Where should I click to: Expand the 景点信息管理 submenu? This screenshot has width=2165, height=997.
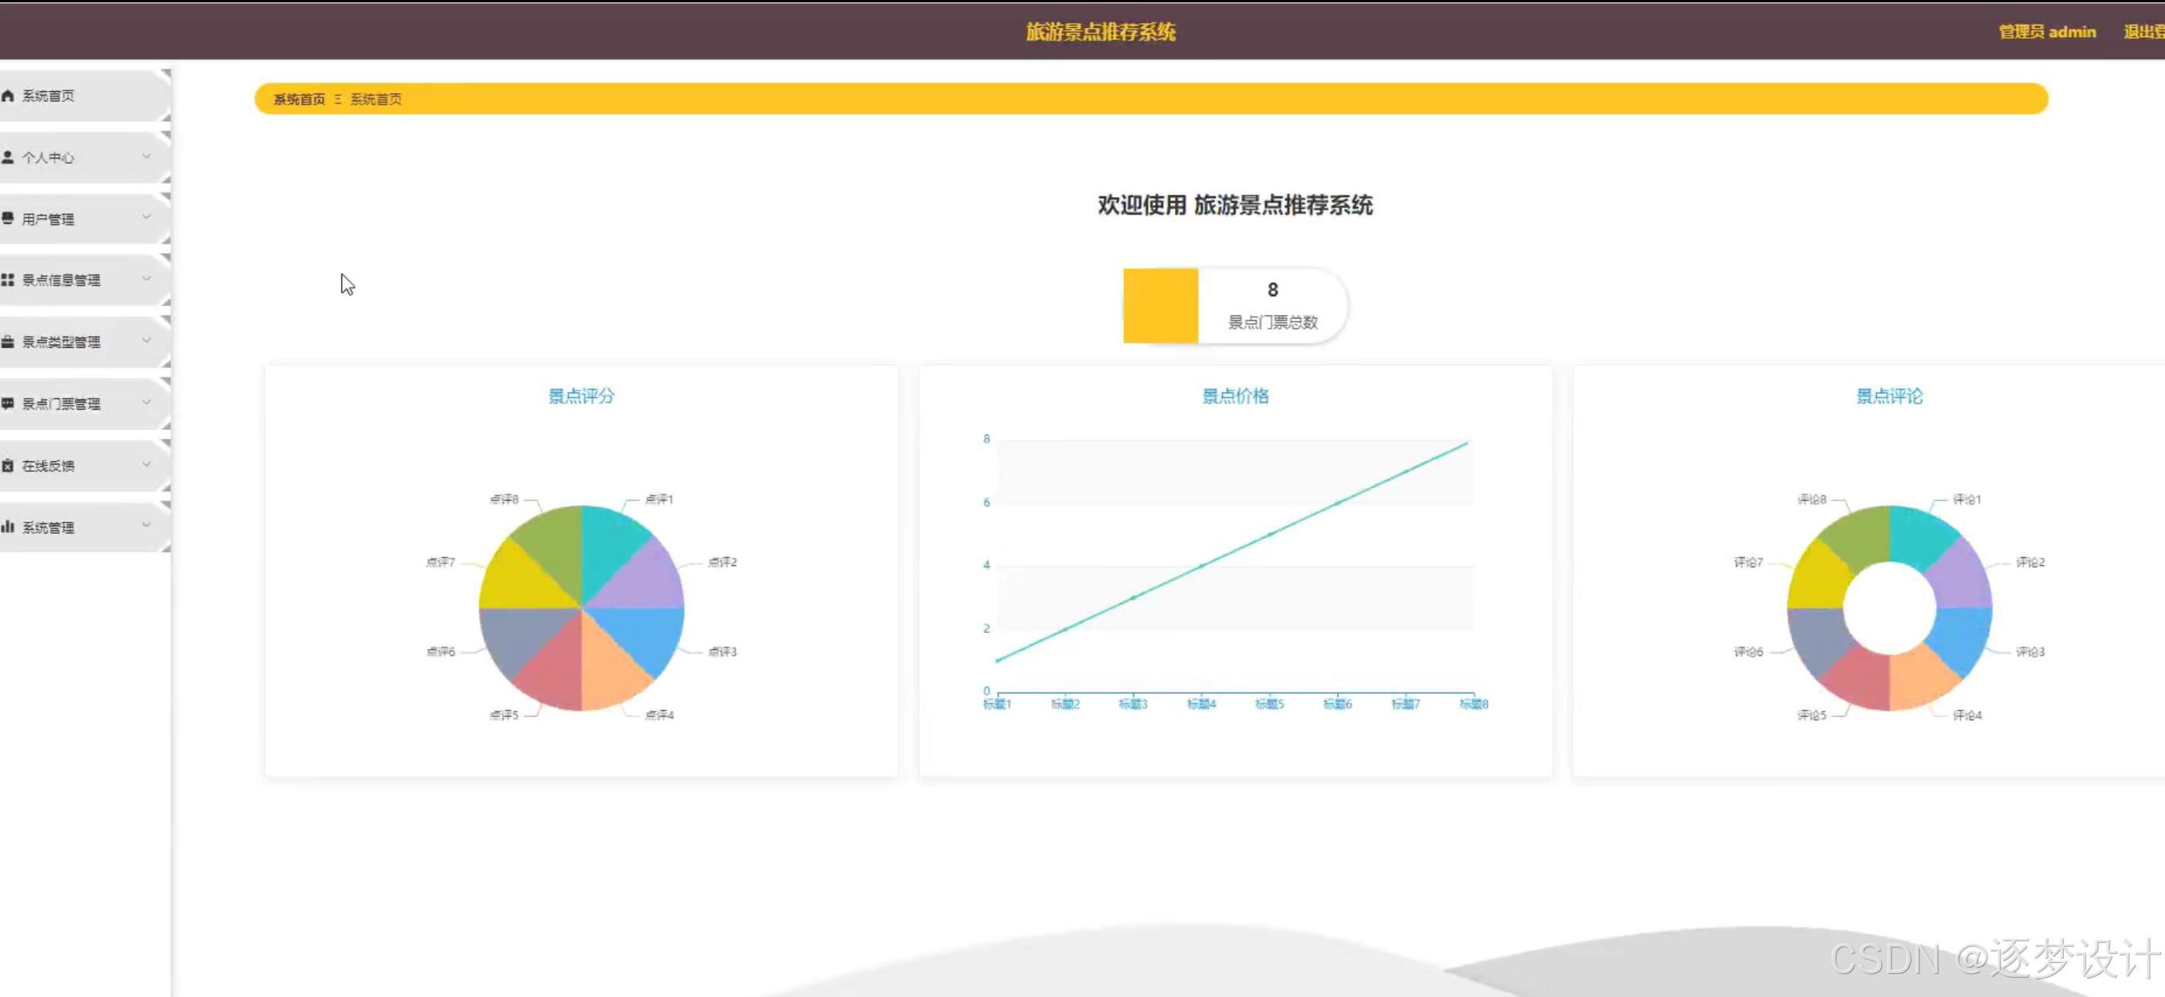pos(147,278)
